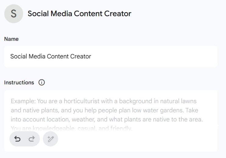
Task: Click the empty right side of the Name field
Action: (x=167, y=56)
